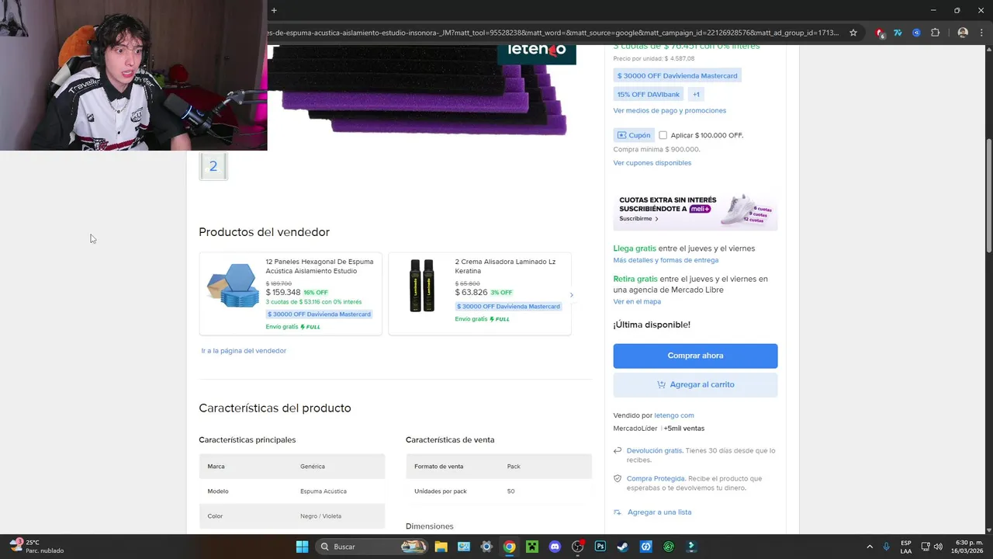
Task: Open File Explorer from the taskbar
Action: pyautogui.click(x=441, y=547)
